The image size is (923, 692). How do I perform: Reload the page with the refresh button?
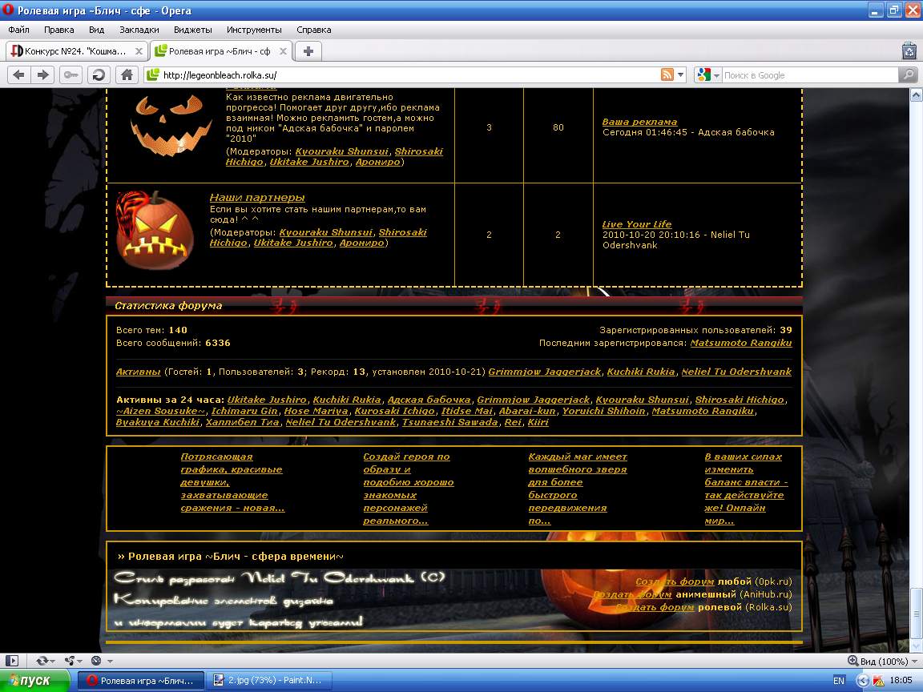point(99,74)
